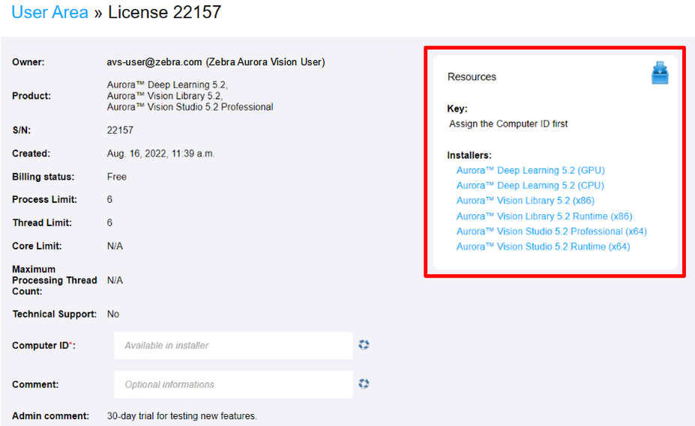Download Aurora Deep Learning 5.2 (GPU) installer
Screen dimensions: 695x426
[x=530, y=171]
